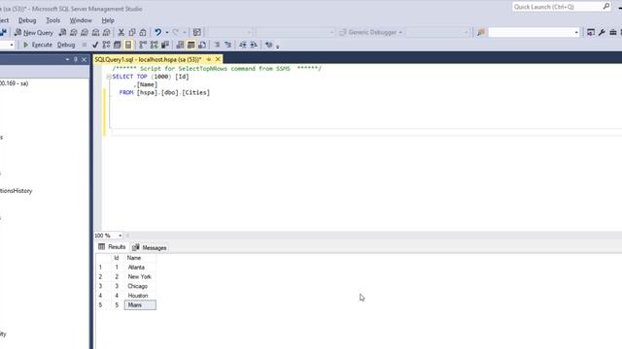Click the New Query button

[x=33, y=32]
